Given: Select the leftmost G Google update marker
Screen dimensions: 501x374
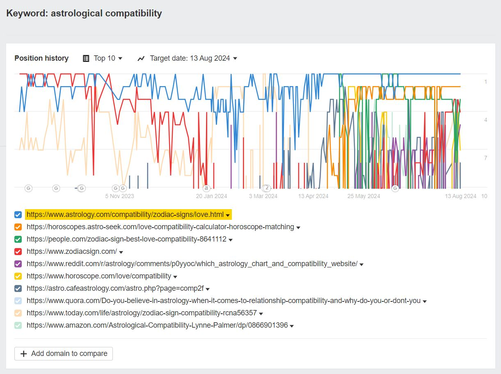Looking at the screenshot, I should (28, 188).
